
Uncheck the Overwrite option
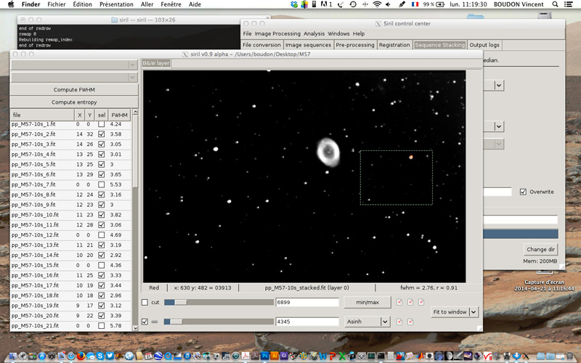click(524, 192)
